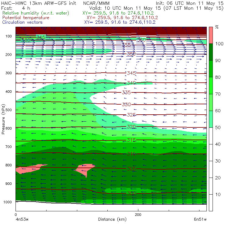Click the pressure axis '700' tick label
Image resolution: width=225 pixels, height=225 pixels.
point(9,147)
